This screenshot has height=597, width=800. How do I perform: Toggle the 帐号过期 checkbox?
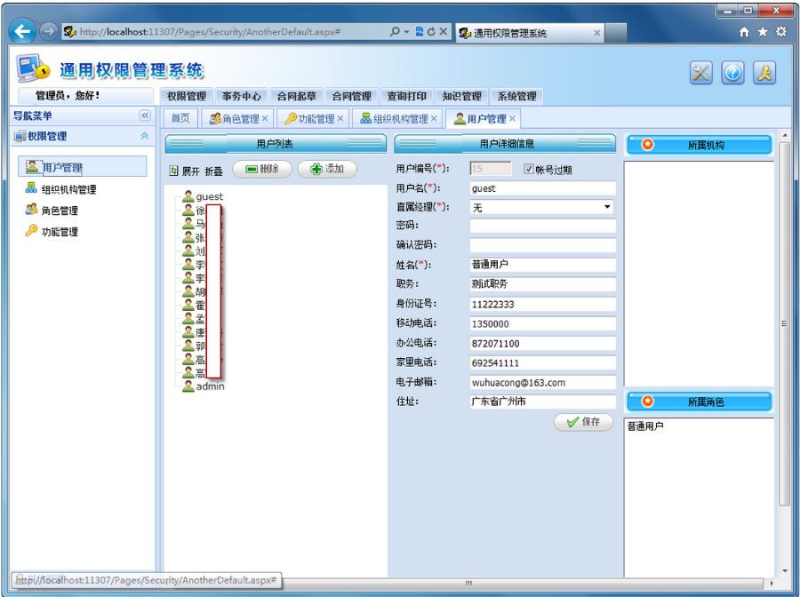click(x=529, y=169)
